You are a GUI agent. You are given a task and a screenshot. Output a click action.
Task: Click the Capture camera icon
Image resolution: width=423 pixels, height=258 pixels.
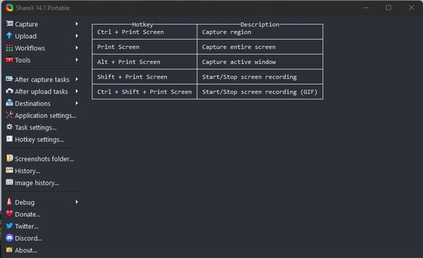pos(9,24)
